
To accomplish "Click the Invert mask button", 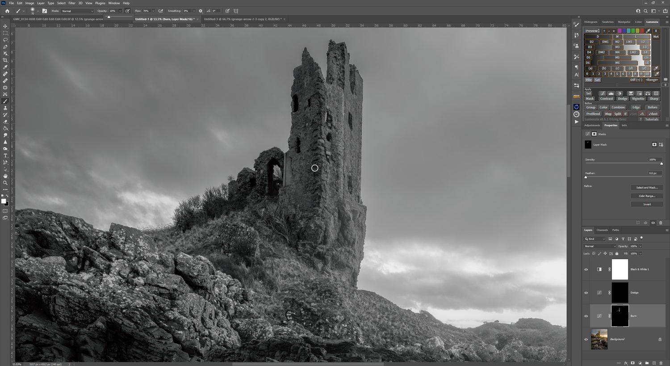I will tap(647, 204).
